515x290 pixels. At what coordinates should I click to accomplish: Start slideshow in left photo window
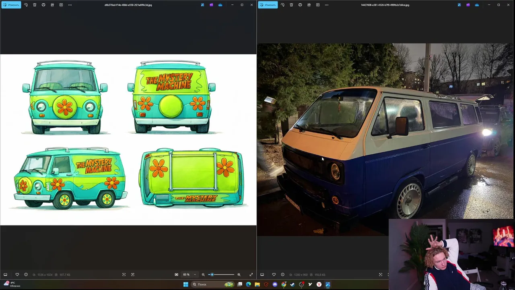[61, 5]
